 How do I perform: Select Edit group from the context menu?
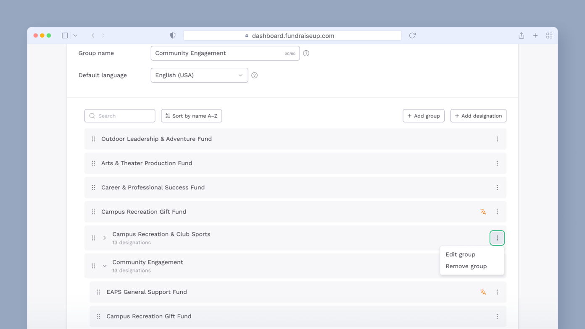461,254
